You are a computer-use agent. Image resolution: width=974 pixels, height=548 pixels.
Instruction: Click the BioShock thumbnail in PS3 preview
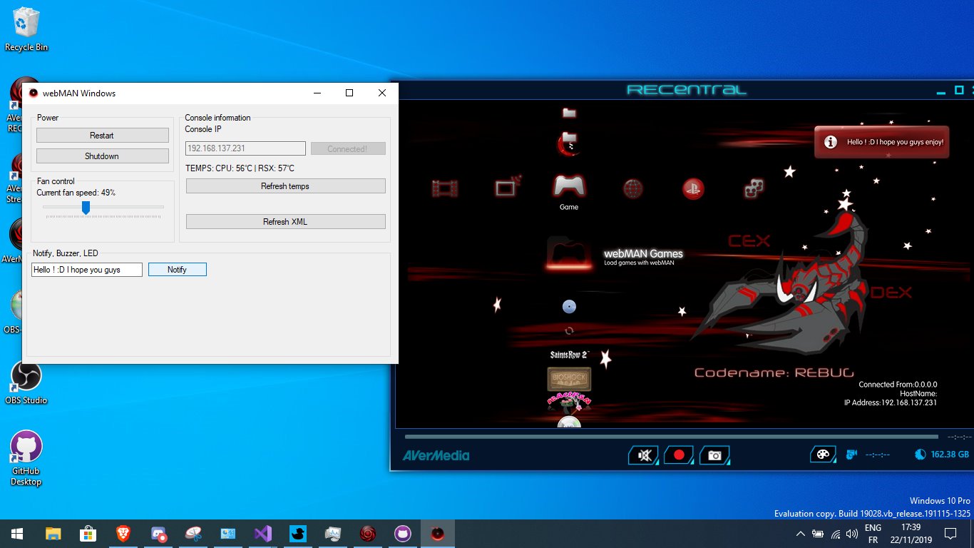[569, 379]
